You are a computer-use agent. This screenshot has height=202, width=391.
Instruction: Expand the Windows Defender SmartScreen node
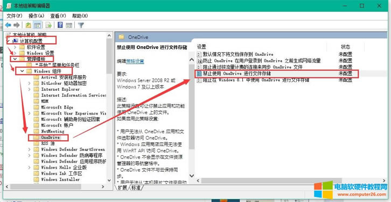point(30,149)
